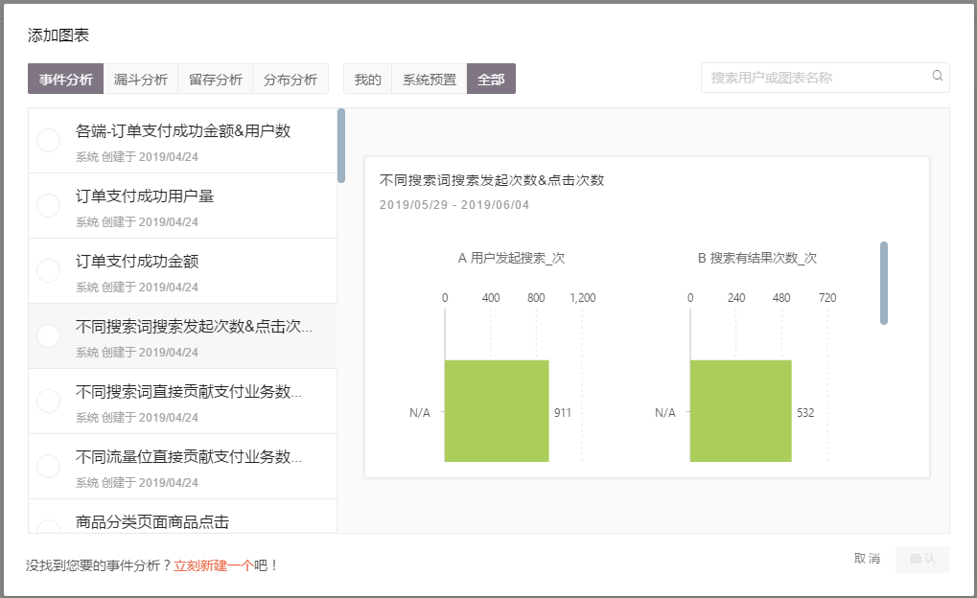
Task: Select radio for 订单支付成功金额
Action: click(48, 271)
